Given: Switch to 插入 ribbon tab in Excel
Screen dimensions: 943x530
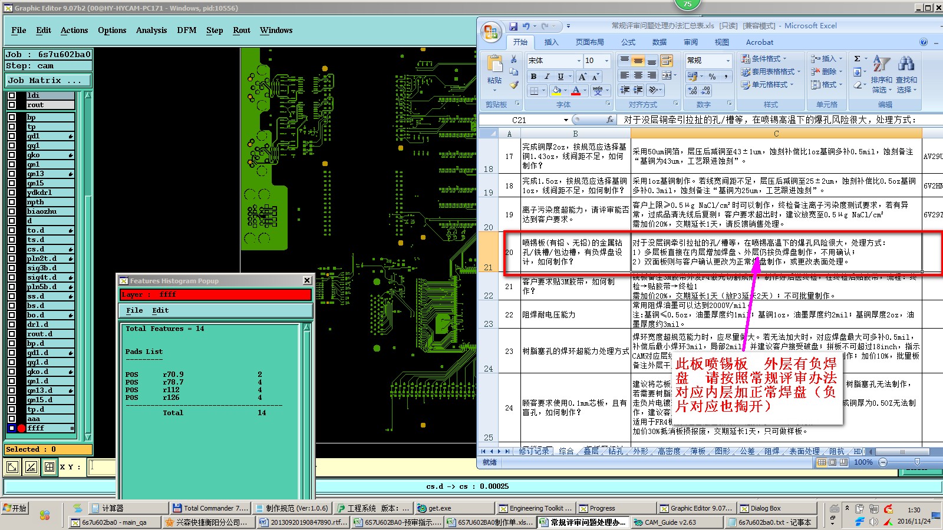Looking at the screenshot, I should pyautogui.click(x=551, y=42).
